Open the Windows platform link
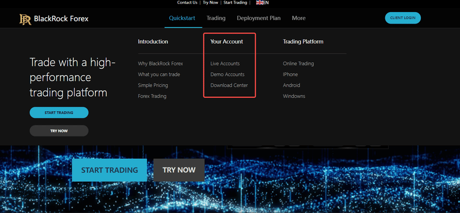Viewport: 460px width, 213px height. pos(294,96)
